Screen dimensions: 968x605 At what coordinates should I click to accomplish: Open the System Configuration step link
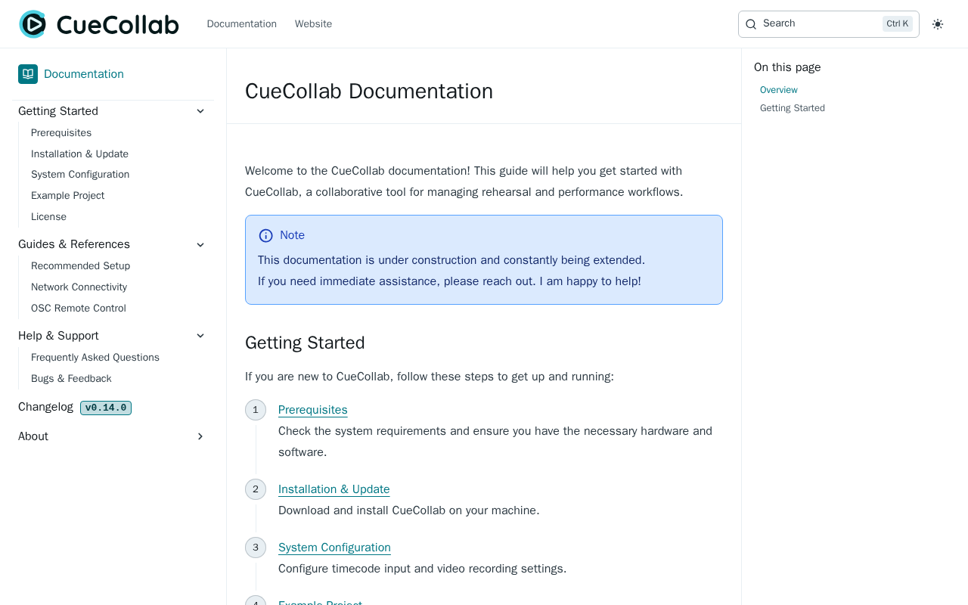point(334,548)
